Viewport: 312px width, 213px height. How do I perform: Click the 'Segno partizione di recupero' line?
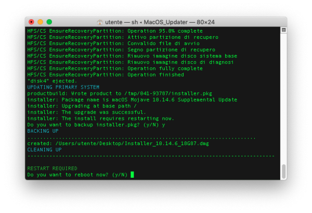(121, 50)
